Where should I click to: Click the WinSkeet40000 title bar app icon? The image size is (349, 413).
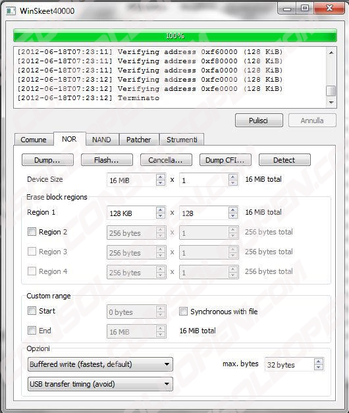(11, 11)
